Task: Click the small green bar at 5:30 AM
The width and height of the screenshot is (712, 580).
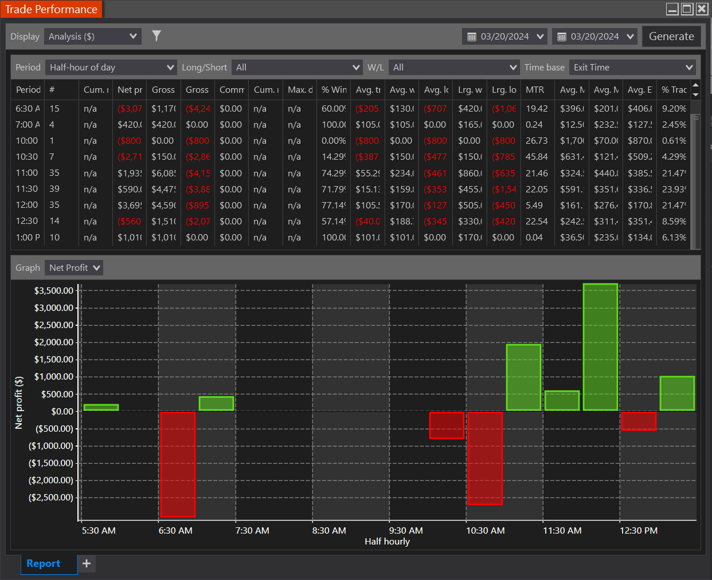Action: coord(101,408)
